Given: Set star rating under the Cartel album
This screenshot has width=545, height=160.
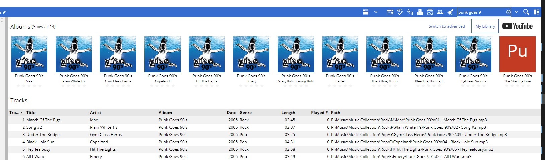Looking at the screenshot, I should (x=340, y=86).
